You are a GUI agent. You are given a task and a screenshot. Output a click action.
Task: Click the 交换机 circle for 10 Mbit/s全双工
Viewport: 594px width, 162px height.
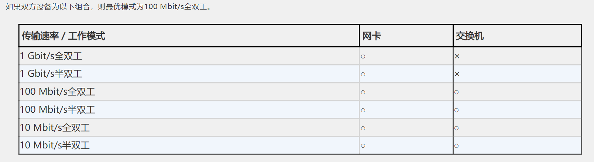pyautogui.click(x=457, y=128)
